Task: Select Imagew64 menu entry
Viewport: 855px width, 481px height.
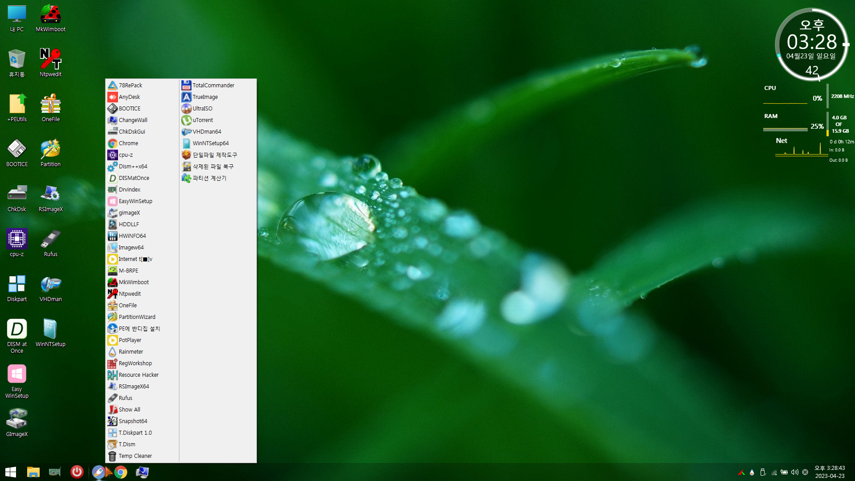Action: tap(142, 247)
